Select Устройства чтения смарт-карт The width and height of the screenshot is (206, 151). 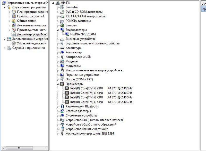87,129
